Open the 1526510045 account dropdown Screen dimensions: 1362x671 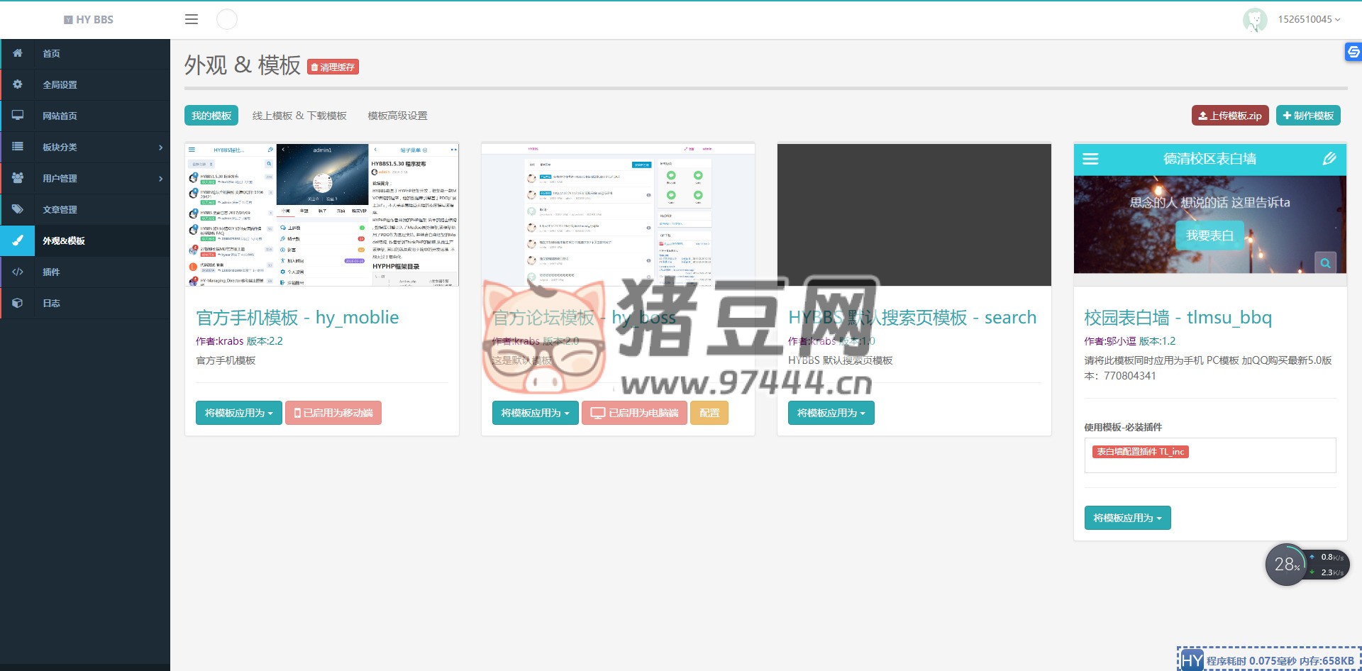tap(1309, 20)
